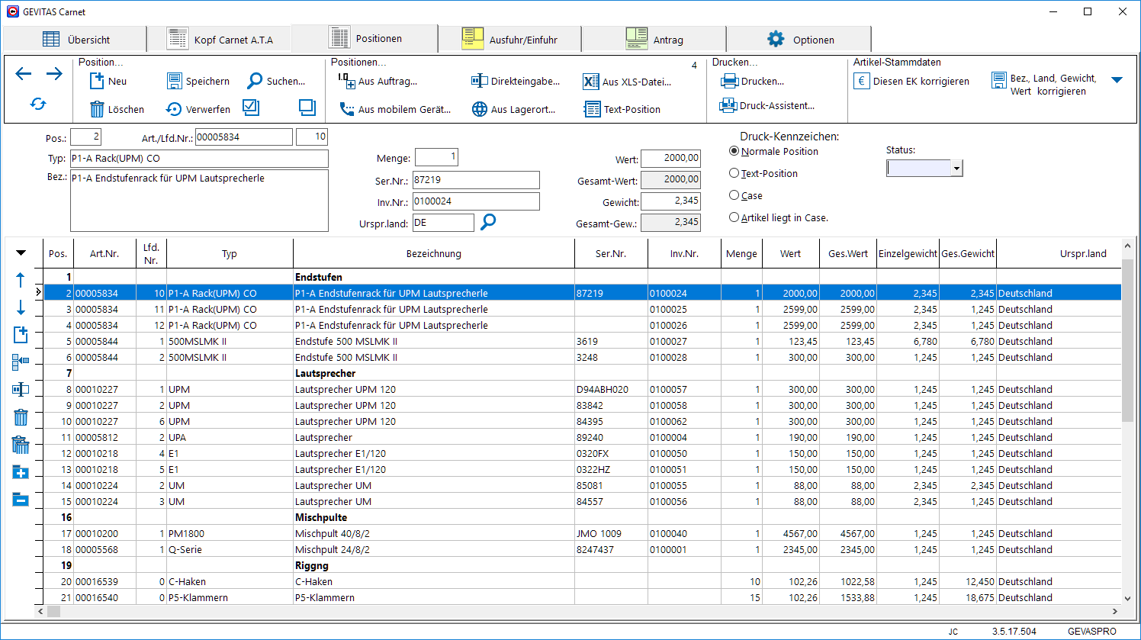Click the Wert field showing 2000,00
Screen dimensions: 1141x640
pyautogui.click(x=671, y=158)
